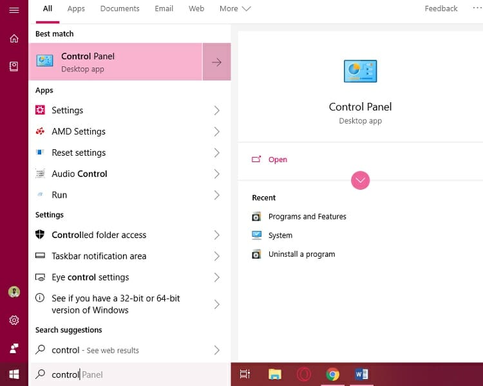Screen dimensions: 483x386
Task: Open Uninstall a program recent item
Action: 301,254
